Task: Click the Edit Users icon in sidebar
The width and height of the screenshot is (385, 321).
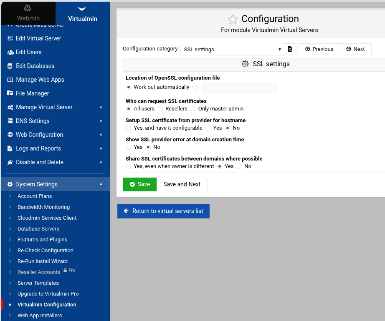Action: coord(10,52)
